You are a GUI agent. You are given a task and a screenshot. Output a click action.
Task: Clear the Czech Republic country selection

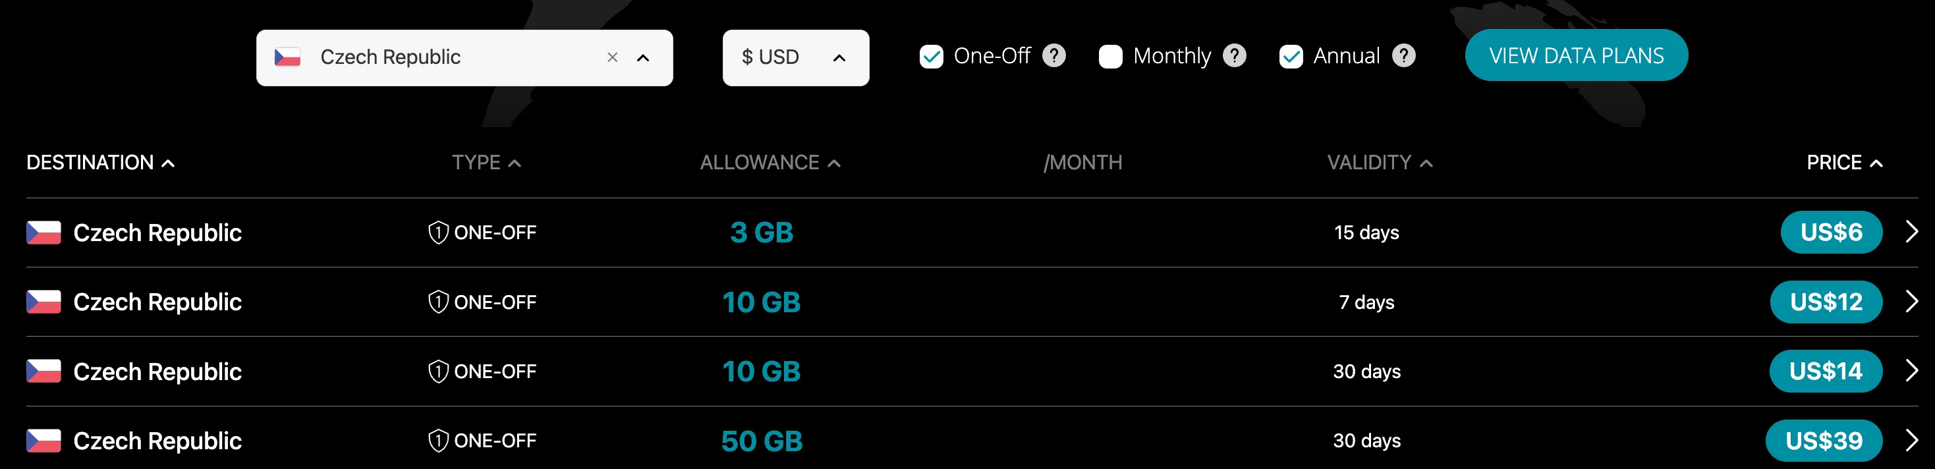point(612,57)
